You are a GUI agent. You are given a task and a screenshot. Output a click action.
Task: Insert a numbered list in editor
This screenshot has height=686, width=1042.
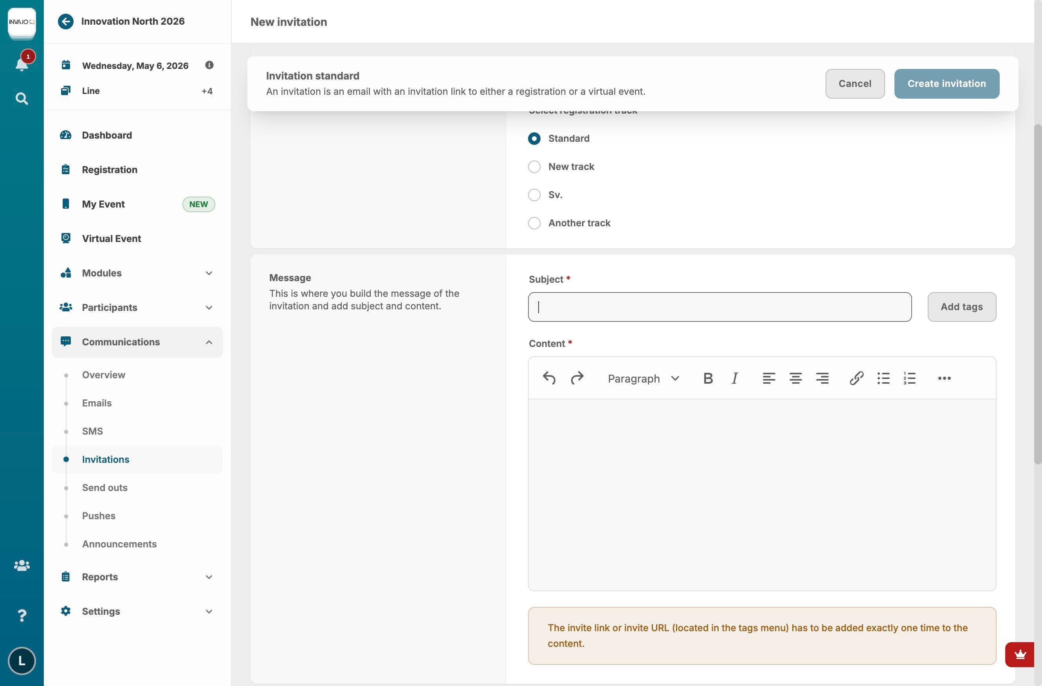click(909, 378)
